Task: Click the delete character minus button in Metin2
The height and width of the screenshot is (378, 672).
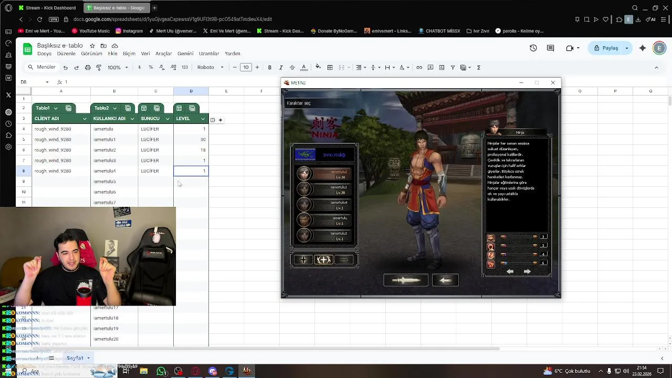Action: point(344,259)
